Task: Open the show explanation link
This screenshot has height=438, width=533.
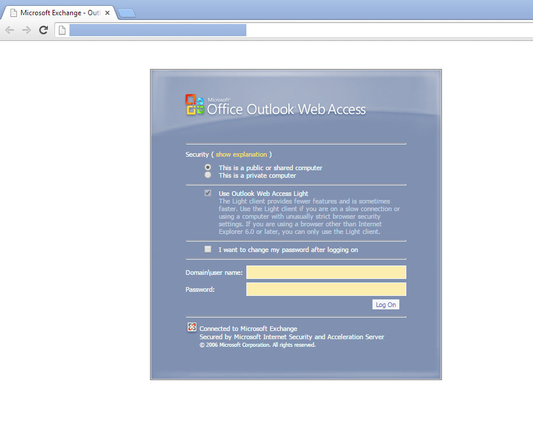Action: (x=241, y=154)
